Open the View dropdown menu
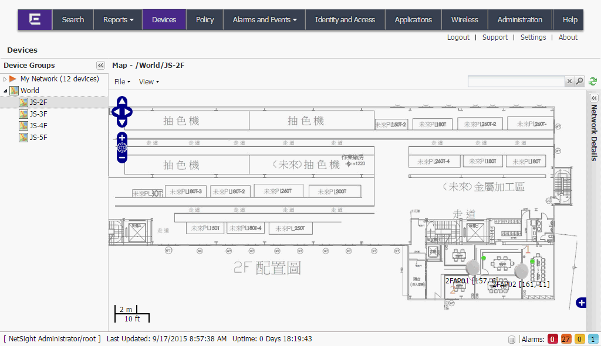This screenshot has height=346, width=601. pos(149,82)
